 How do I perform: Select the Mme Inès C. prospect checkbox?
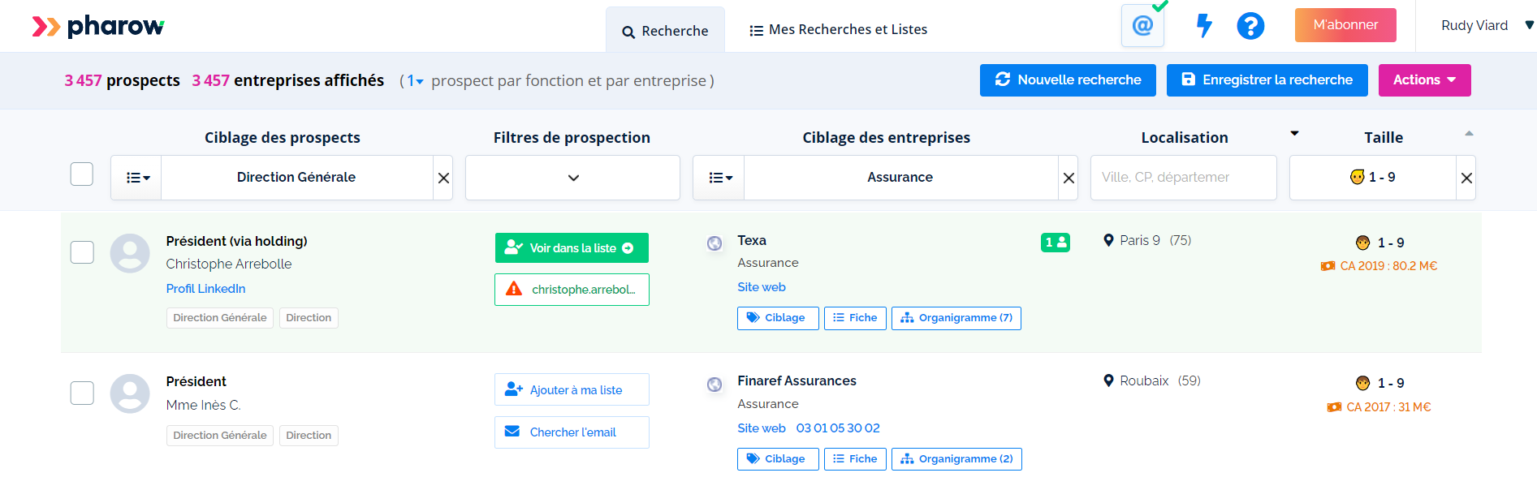(82, 393)
